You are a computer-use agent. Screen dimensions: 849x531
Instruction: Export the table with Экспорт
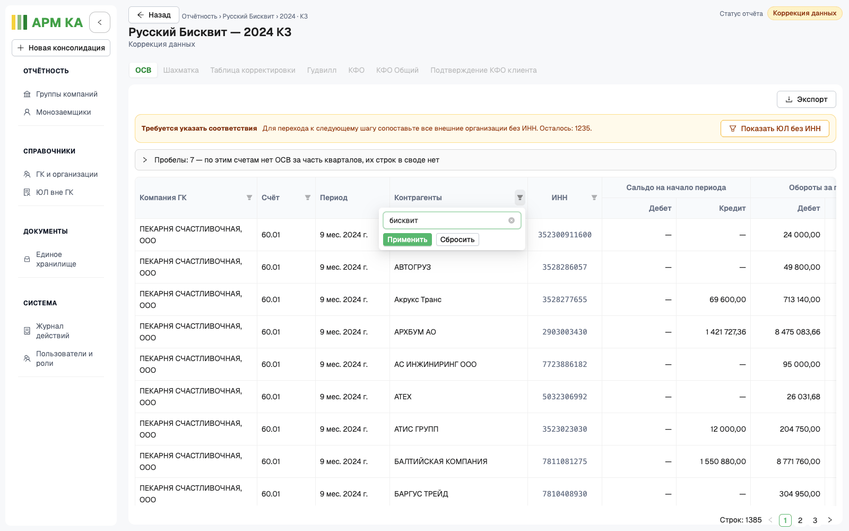[807, 99]
